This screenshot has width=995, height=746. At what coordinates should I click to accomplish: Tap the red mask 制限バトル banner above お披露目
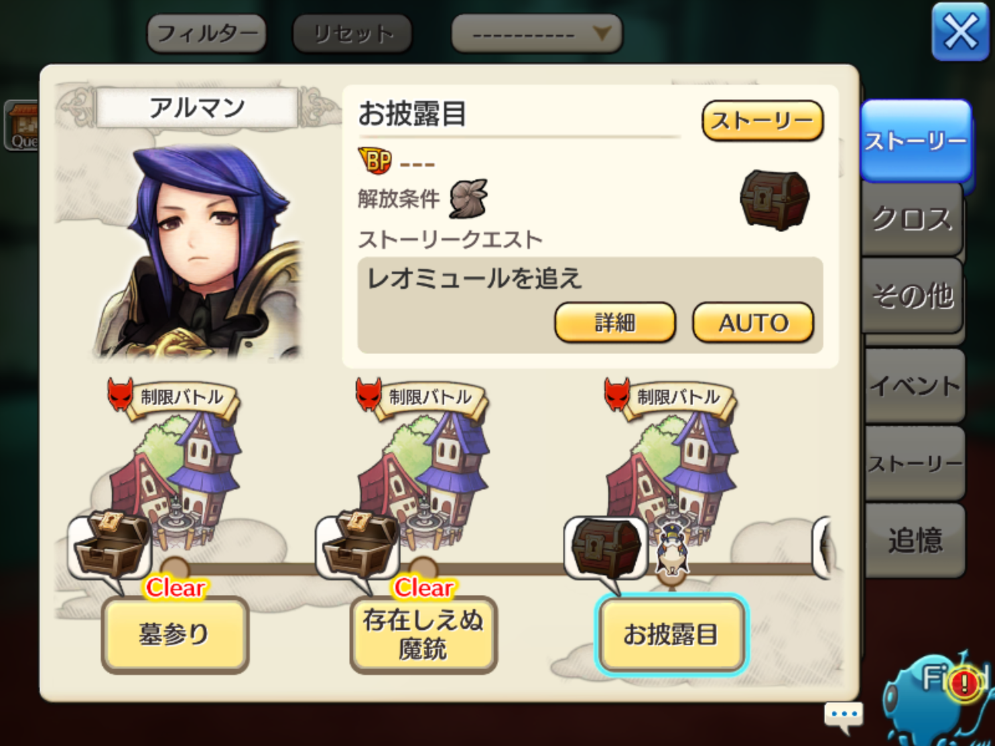coord(669,397)
